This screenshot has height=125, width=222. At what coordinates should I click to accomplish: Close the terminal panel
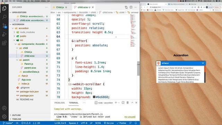(x=136, y=103)
